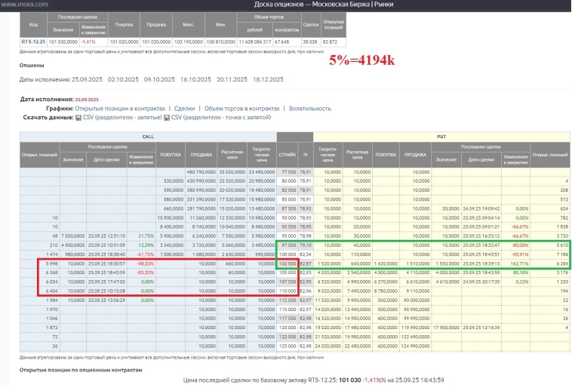
Task: Click the CALL section header
Action: tap(148, 137)
